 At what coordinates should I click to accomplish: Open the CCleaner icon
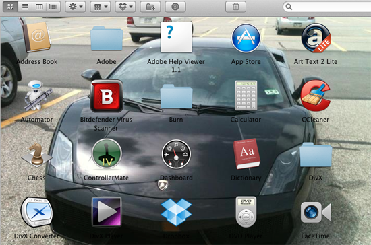[315, 96]
